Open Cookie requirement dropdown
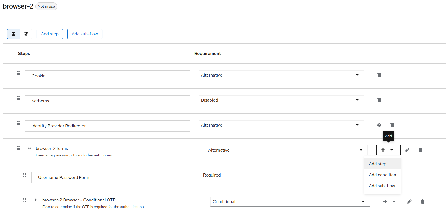This screenshot has width=446, height=224. [x=281, y=75]
